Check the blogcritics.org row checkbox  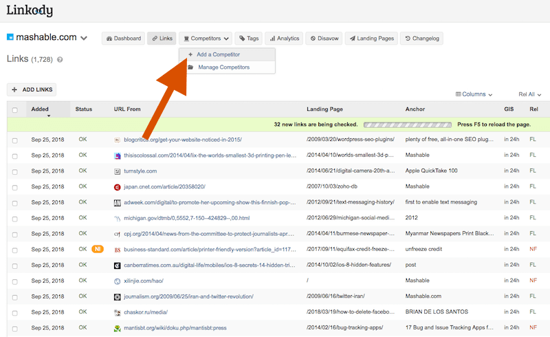pyautogui.click(x=14, y=140)
